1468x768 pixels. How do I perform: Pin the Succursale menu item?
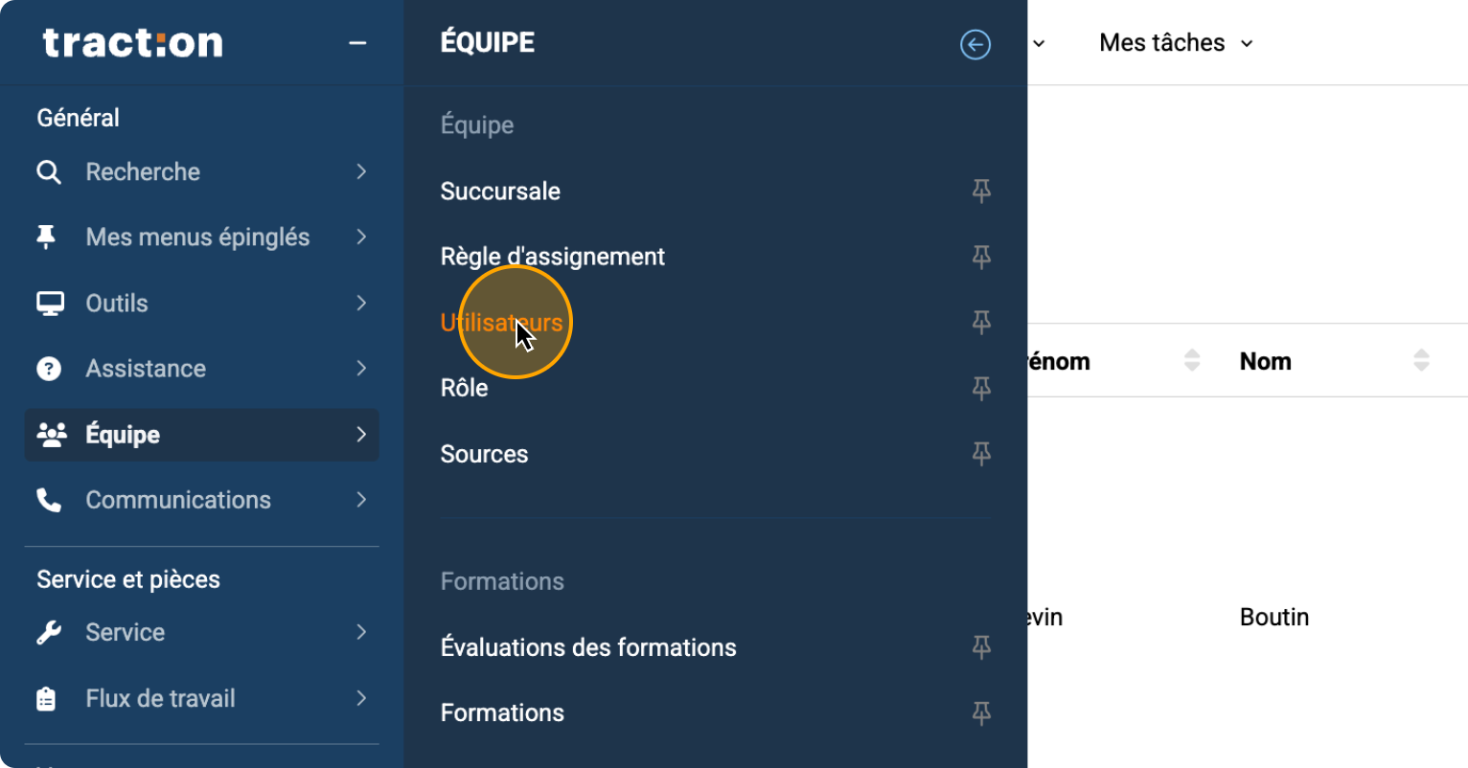(x=980, y=191)
